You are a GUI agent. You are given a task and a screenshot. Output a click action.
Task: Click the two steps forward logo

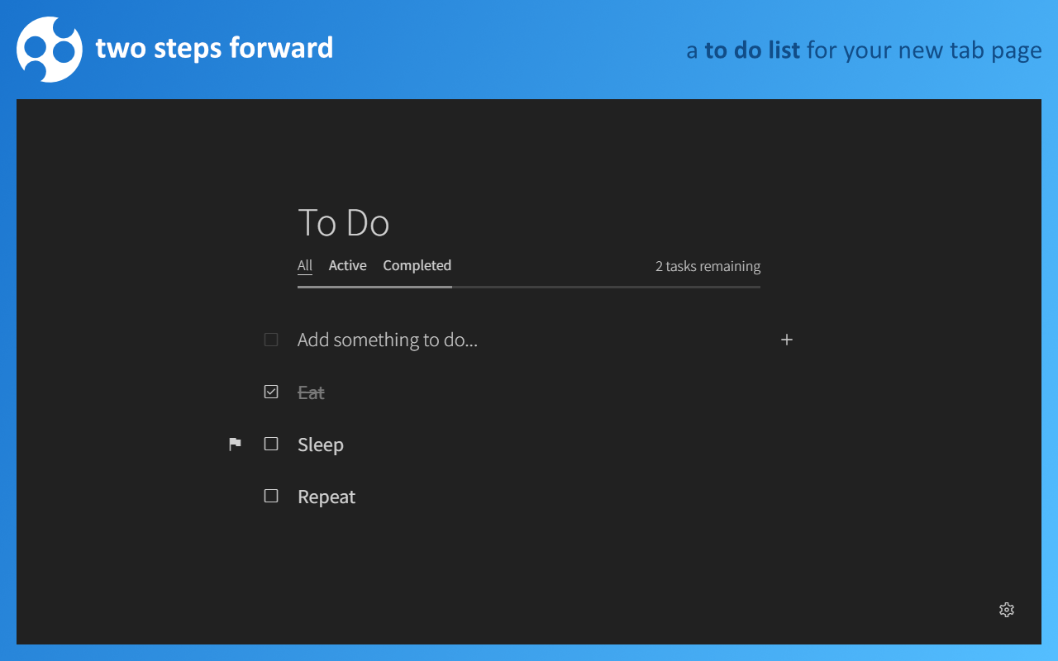click(x=50, y=49)
